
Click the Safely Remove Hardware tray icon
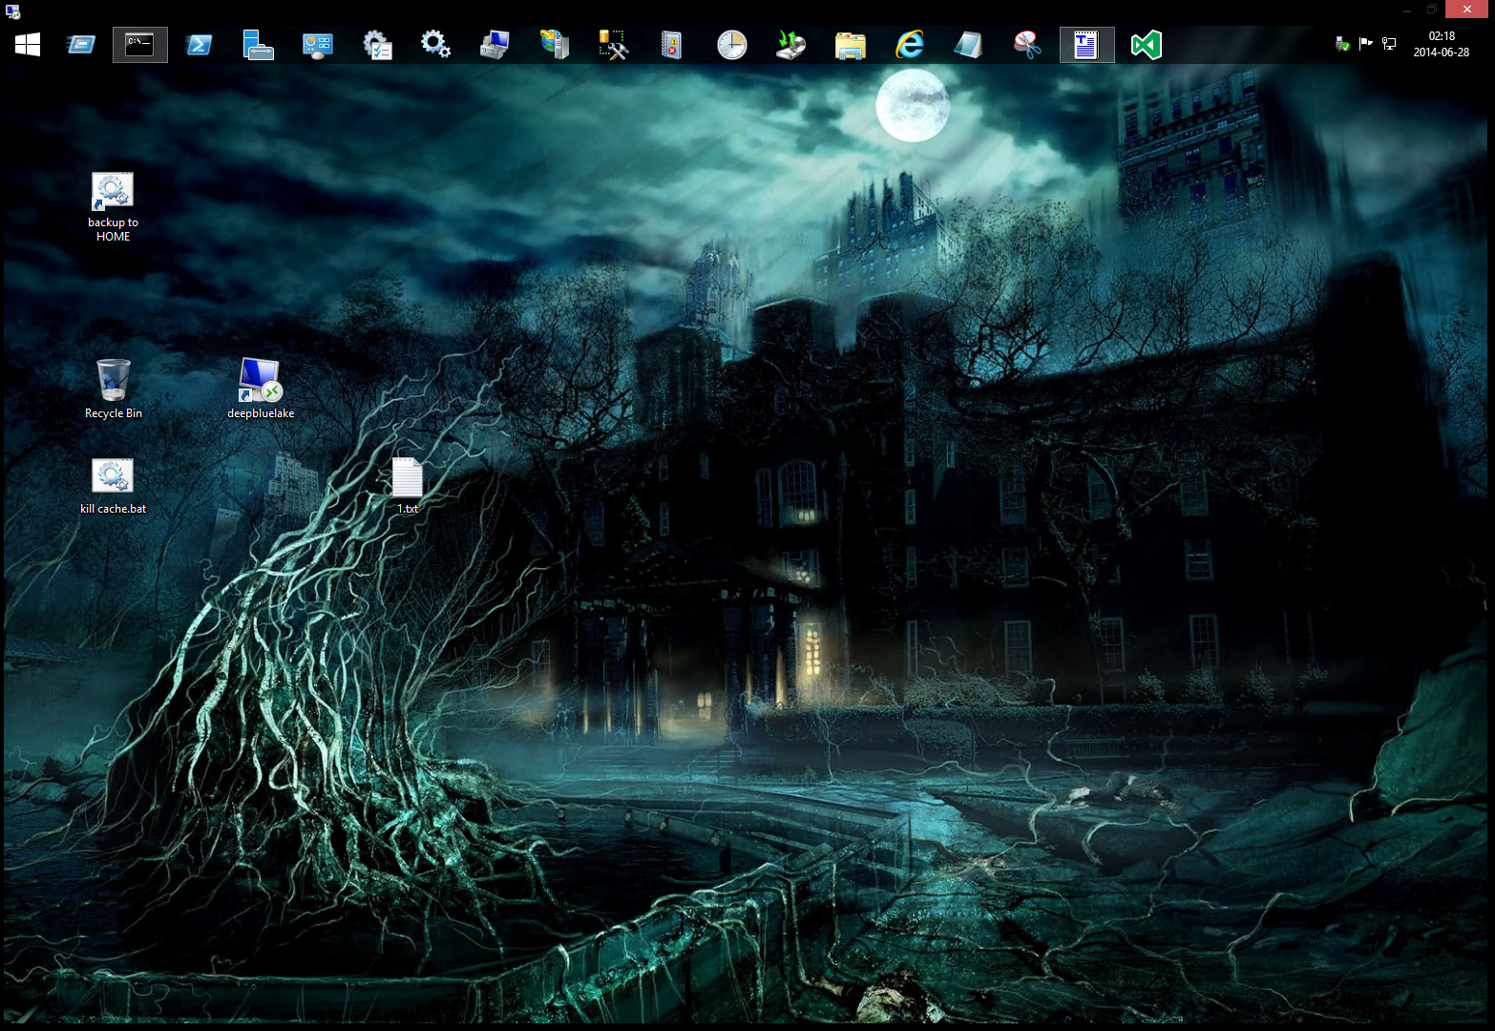click(1342, 44)
